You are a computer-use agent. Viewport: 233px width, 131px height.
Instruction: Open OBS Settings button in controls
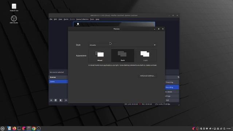172,96
